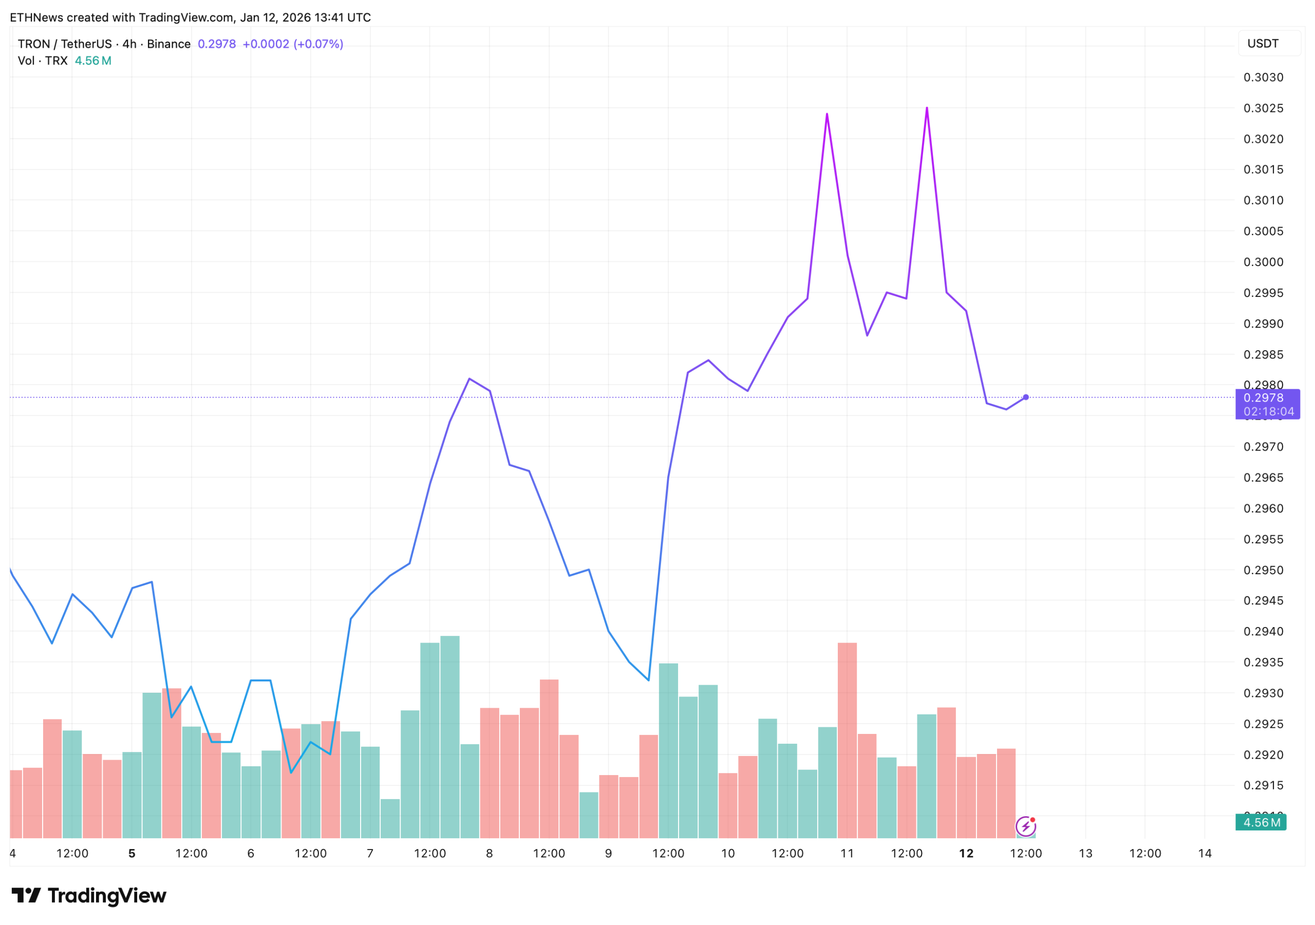
Task: Click the green 4.56 M volume label
Action: (1261, 822)
